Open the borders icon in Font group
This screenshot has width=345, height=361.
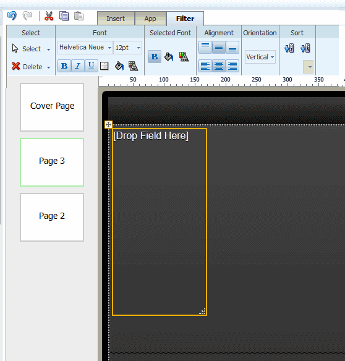tap(104, 66)
